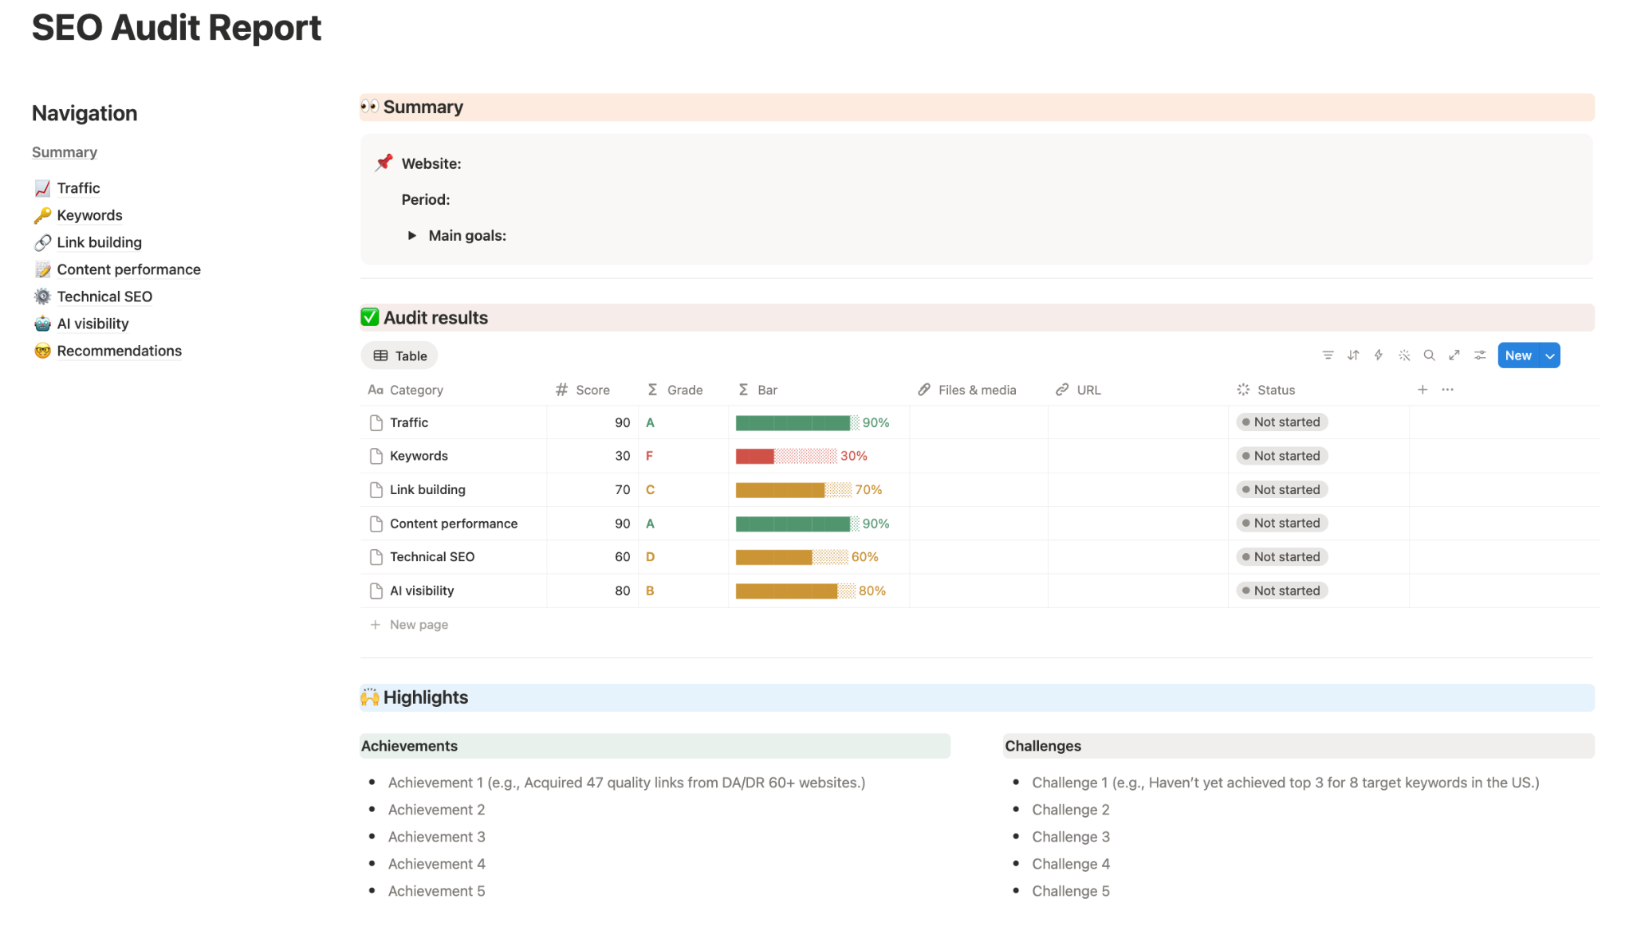The width and height of the screenshot is (1633, 946).
Task: Click the pushpin icon near Website
Action: (384, 163)
